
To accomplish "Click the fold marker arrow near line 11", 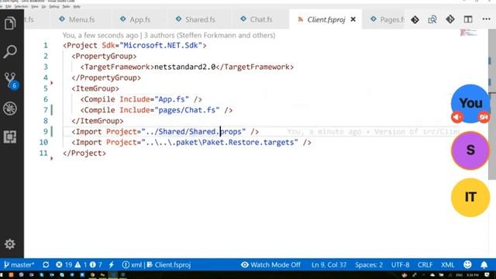I will click(x=52, y=158).
